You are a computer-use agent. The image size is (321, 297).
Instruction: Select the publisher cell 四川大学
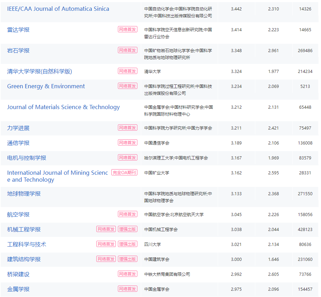coord(153,245)
